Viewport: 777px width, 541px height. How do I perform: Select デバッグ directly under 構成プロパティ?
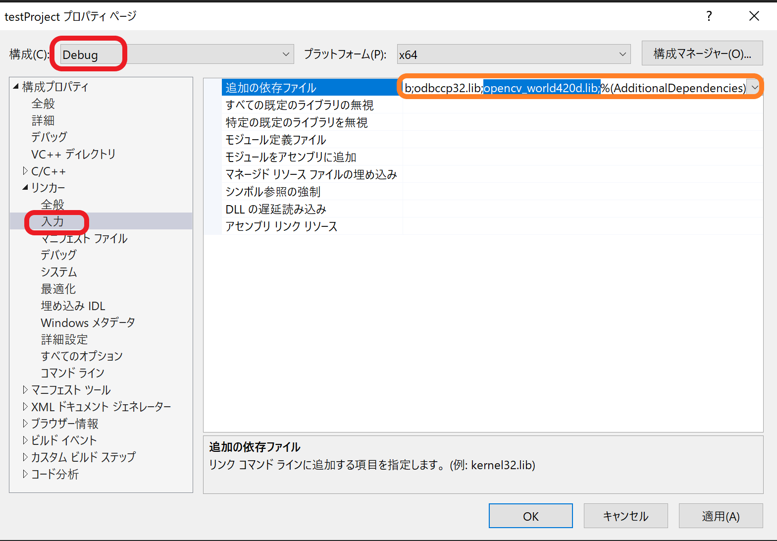coord(49,137)
